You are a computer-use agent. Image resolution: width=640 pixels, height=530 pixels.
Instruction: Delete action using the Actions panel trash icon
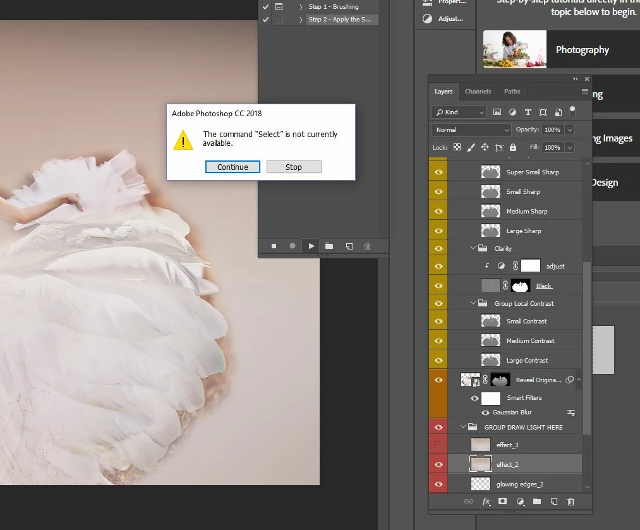tap(367, 246)
